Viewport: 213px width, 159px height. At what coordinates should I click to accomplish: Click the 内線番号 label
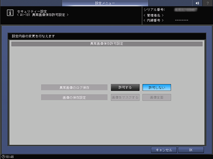pyautogui.click(x=154, y=21)
